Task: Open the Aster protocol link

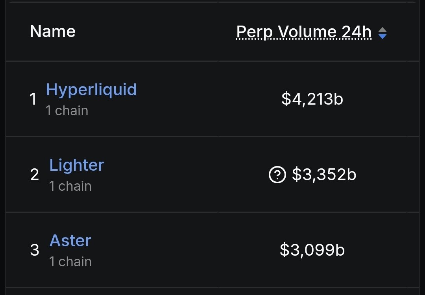Action: [70, 241]
